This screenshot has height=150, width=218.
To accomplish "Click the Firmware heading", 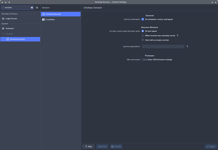I will [x=149, y=56].
